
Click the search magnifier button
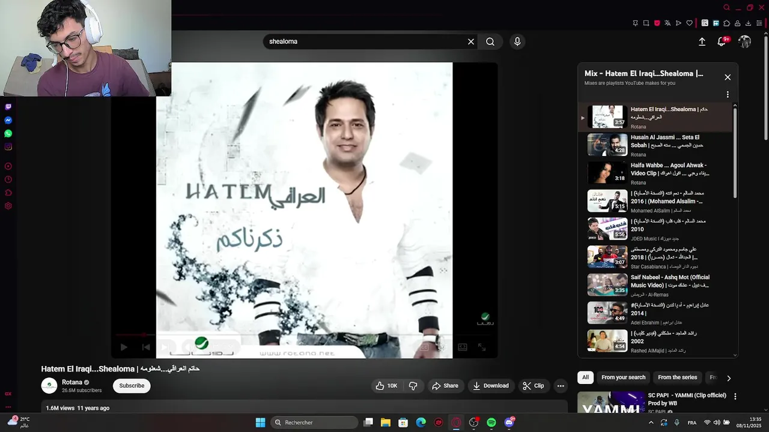(x=490, y=41)
